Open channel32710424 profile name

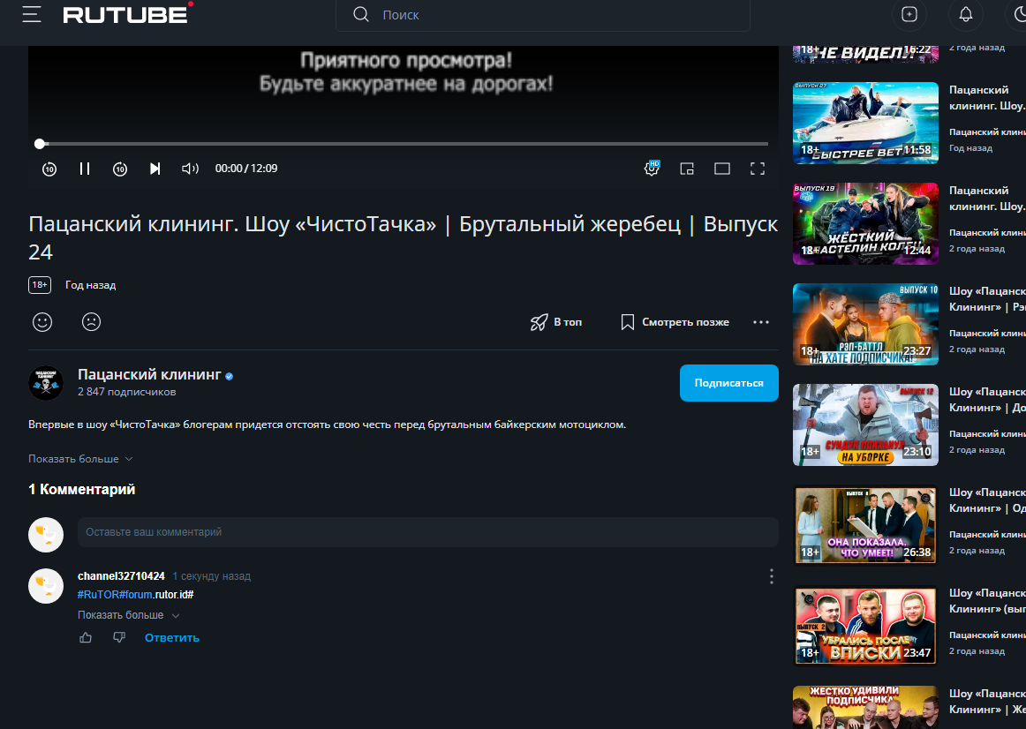(121, 576)
